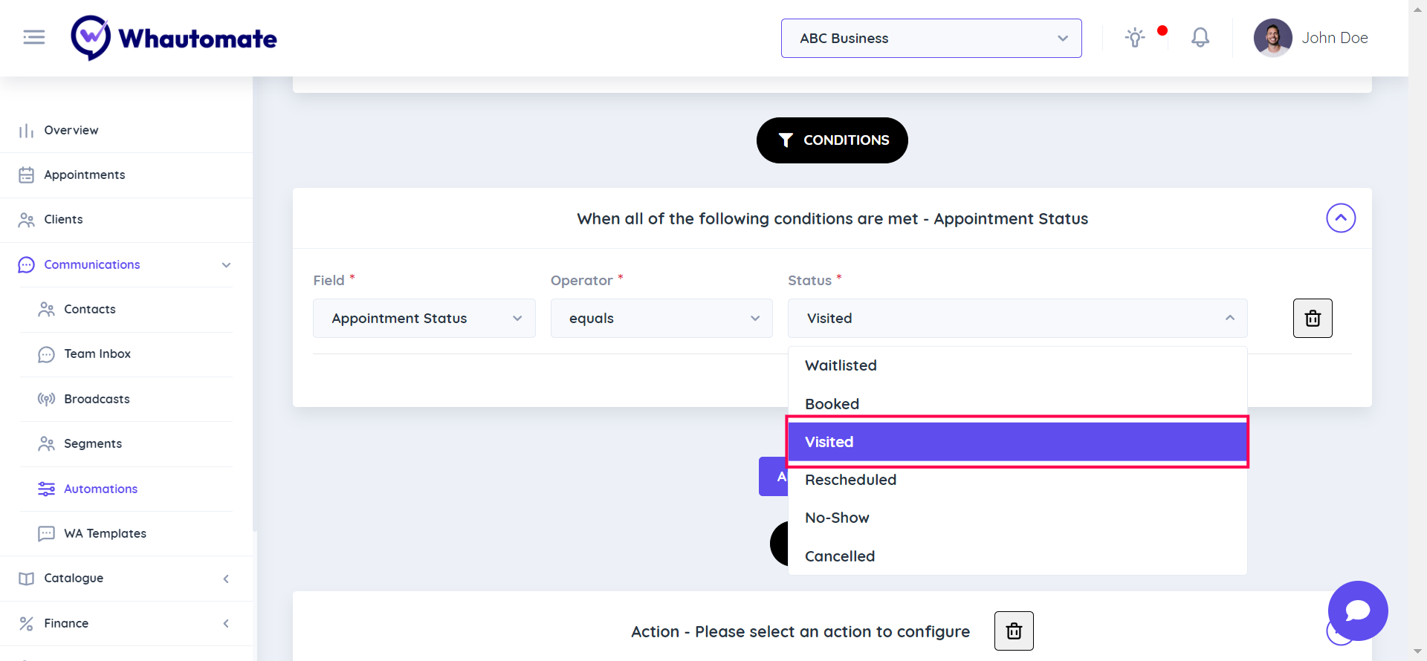
Task: Delete the Appointment Status condition row
Action: point(1313,319)
